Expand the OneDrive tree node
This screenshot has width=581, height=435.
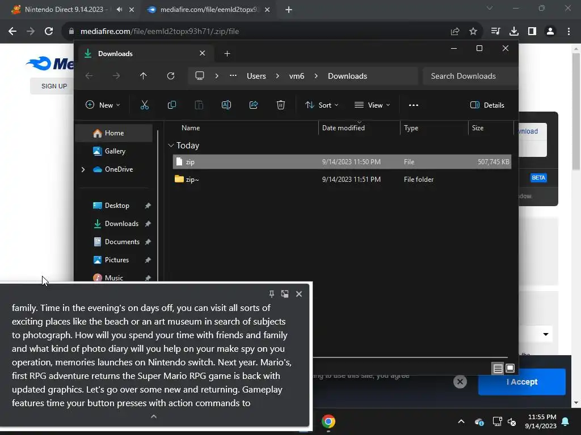pyautogui.click(x=83, y=169)
